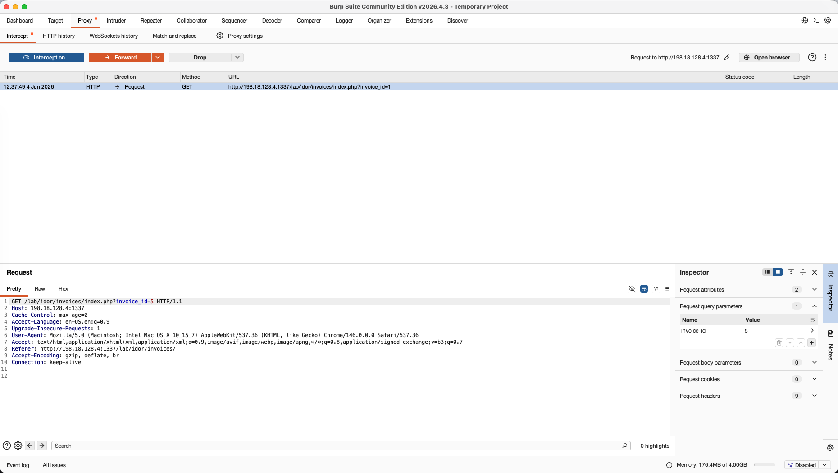Open the three-dot intercept options menu
838x473 pixels.
(x=825, y=57)
